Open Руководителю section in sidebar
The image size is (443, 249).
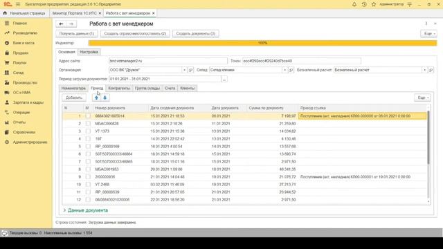click(x=25, y=33)
